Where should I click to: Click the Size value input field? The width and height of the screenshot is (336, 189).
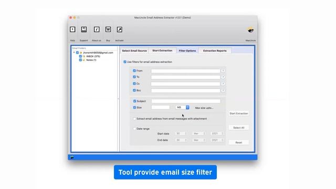[x=161, y=107]
